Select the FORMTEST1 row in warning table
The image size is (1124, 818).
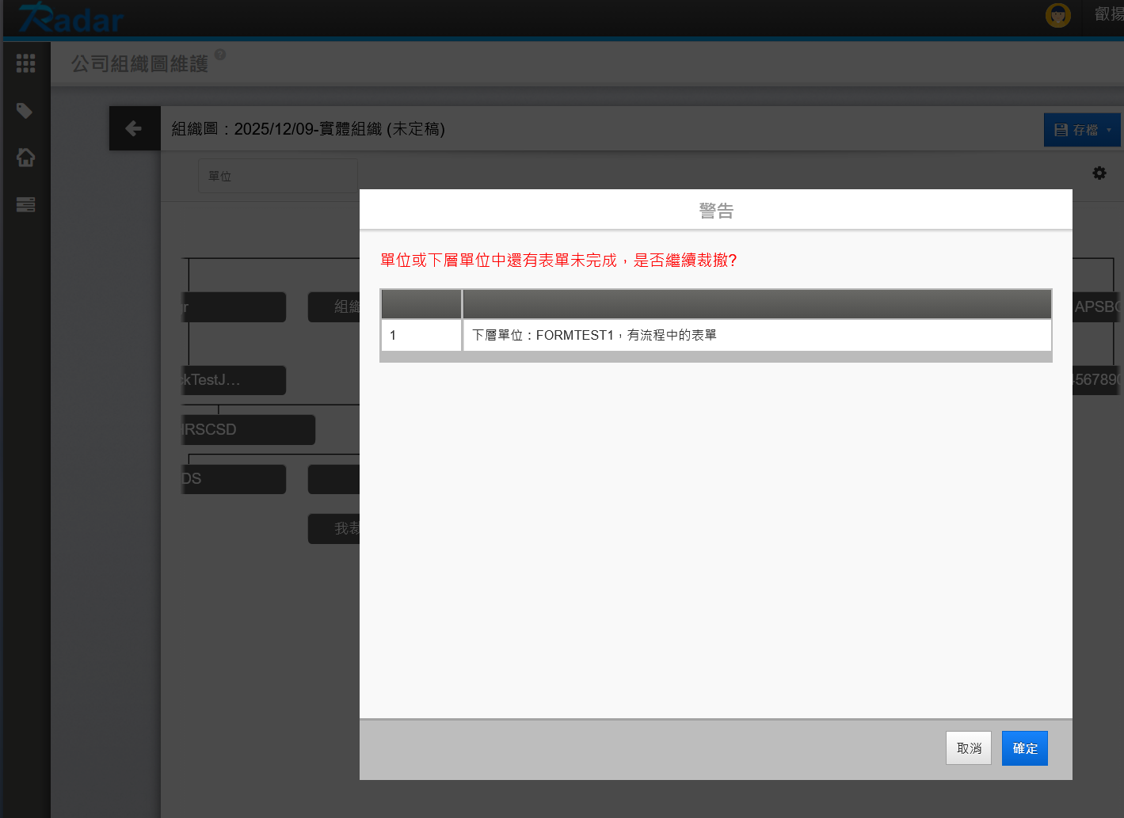tap(756, 335)
